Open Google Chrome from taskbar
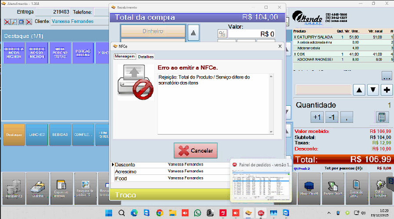394x219 pixels. 159,213
